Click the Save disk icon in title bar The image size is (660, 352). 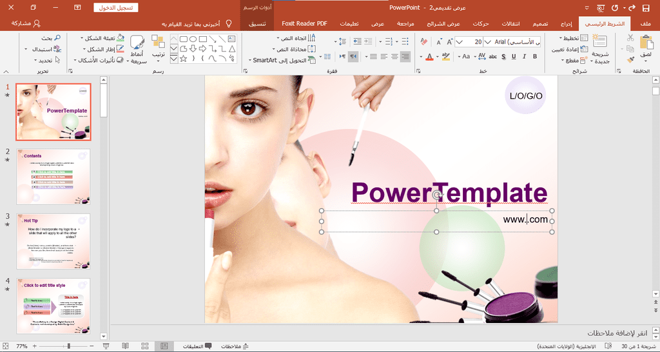click(646, 8)
